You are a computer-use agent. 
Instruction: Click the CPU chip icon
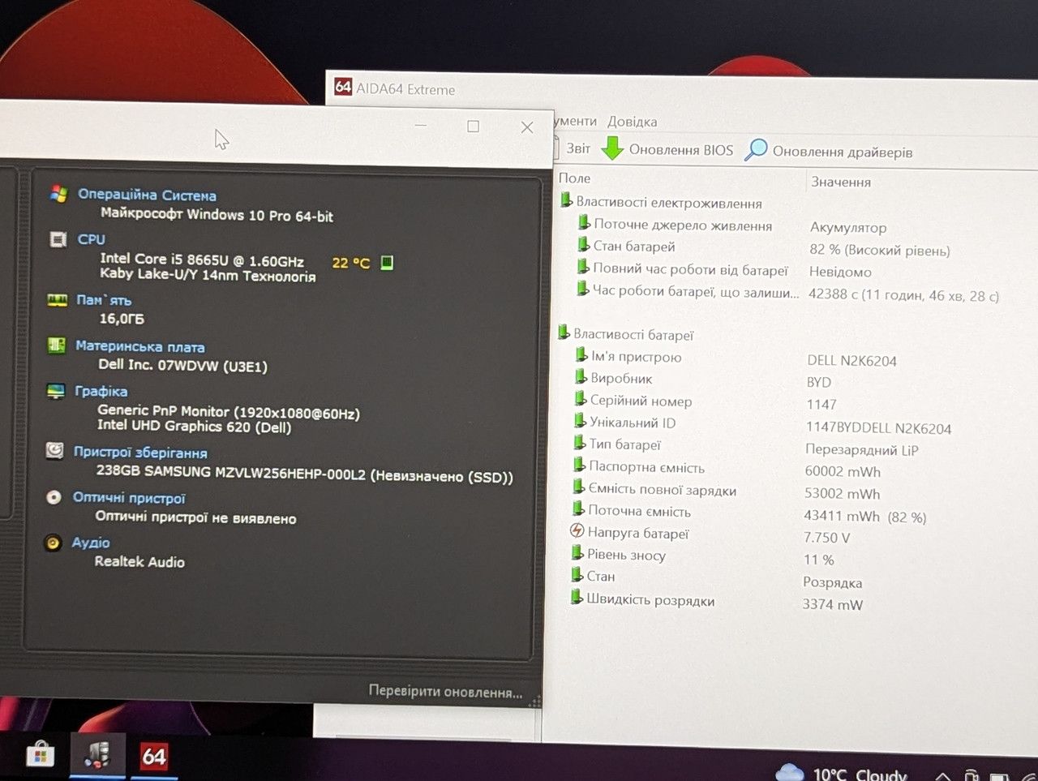pos(58,239)
